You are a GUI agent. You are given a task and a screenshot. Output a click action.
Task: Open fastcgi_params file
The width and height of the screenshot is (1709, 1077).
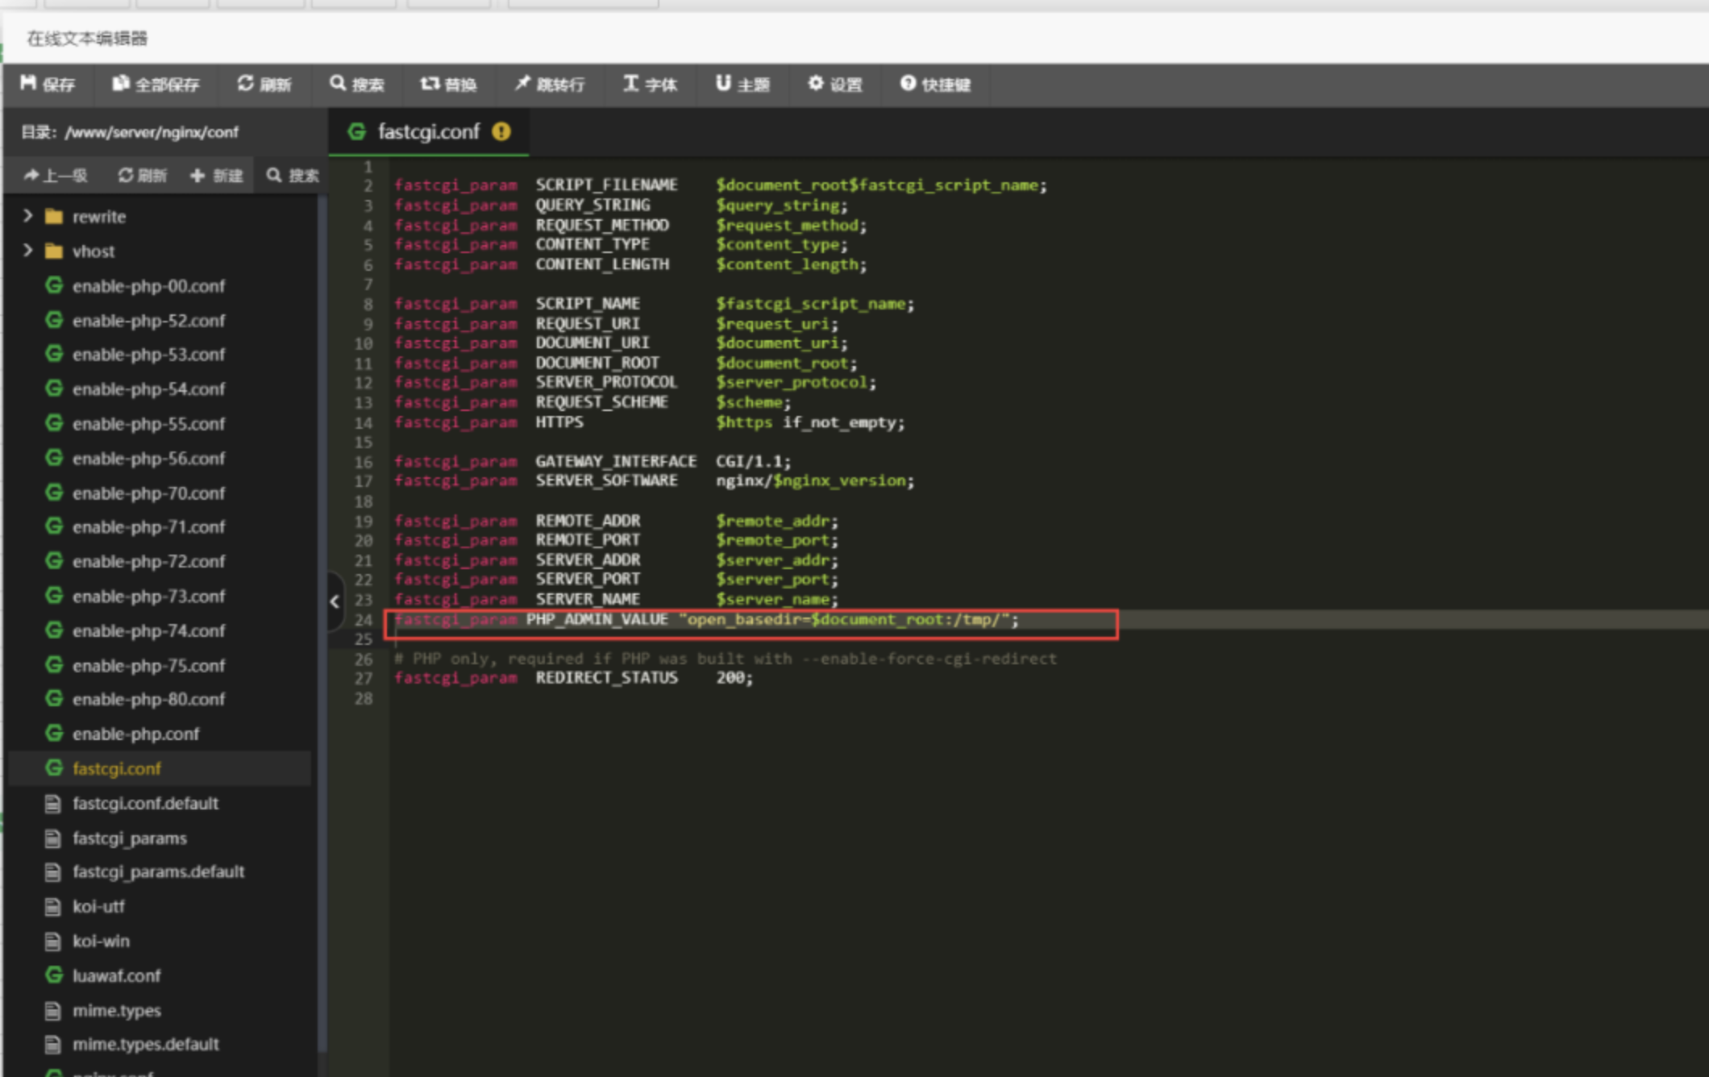pos(129,838)
